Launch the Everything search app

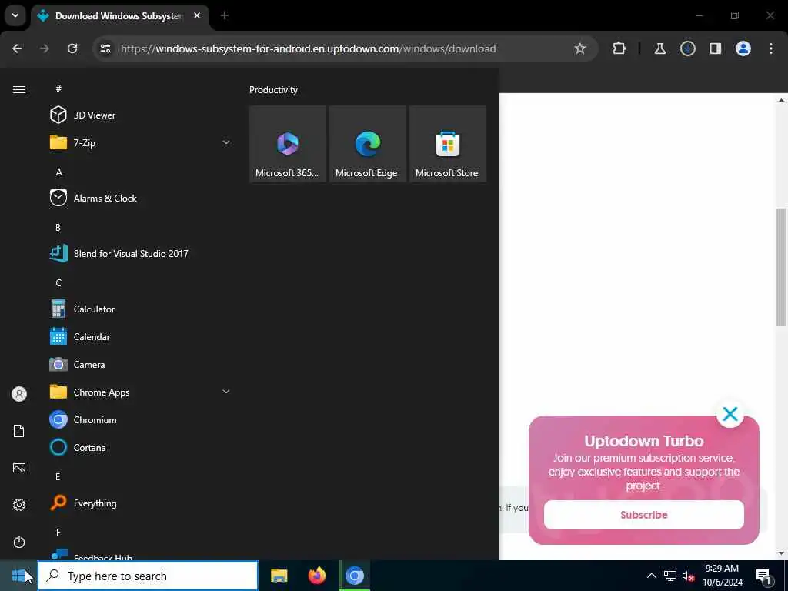[141, 503]
